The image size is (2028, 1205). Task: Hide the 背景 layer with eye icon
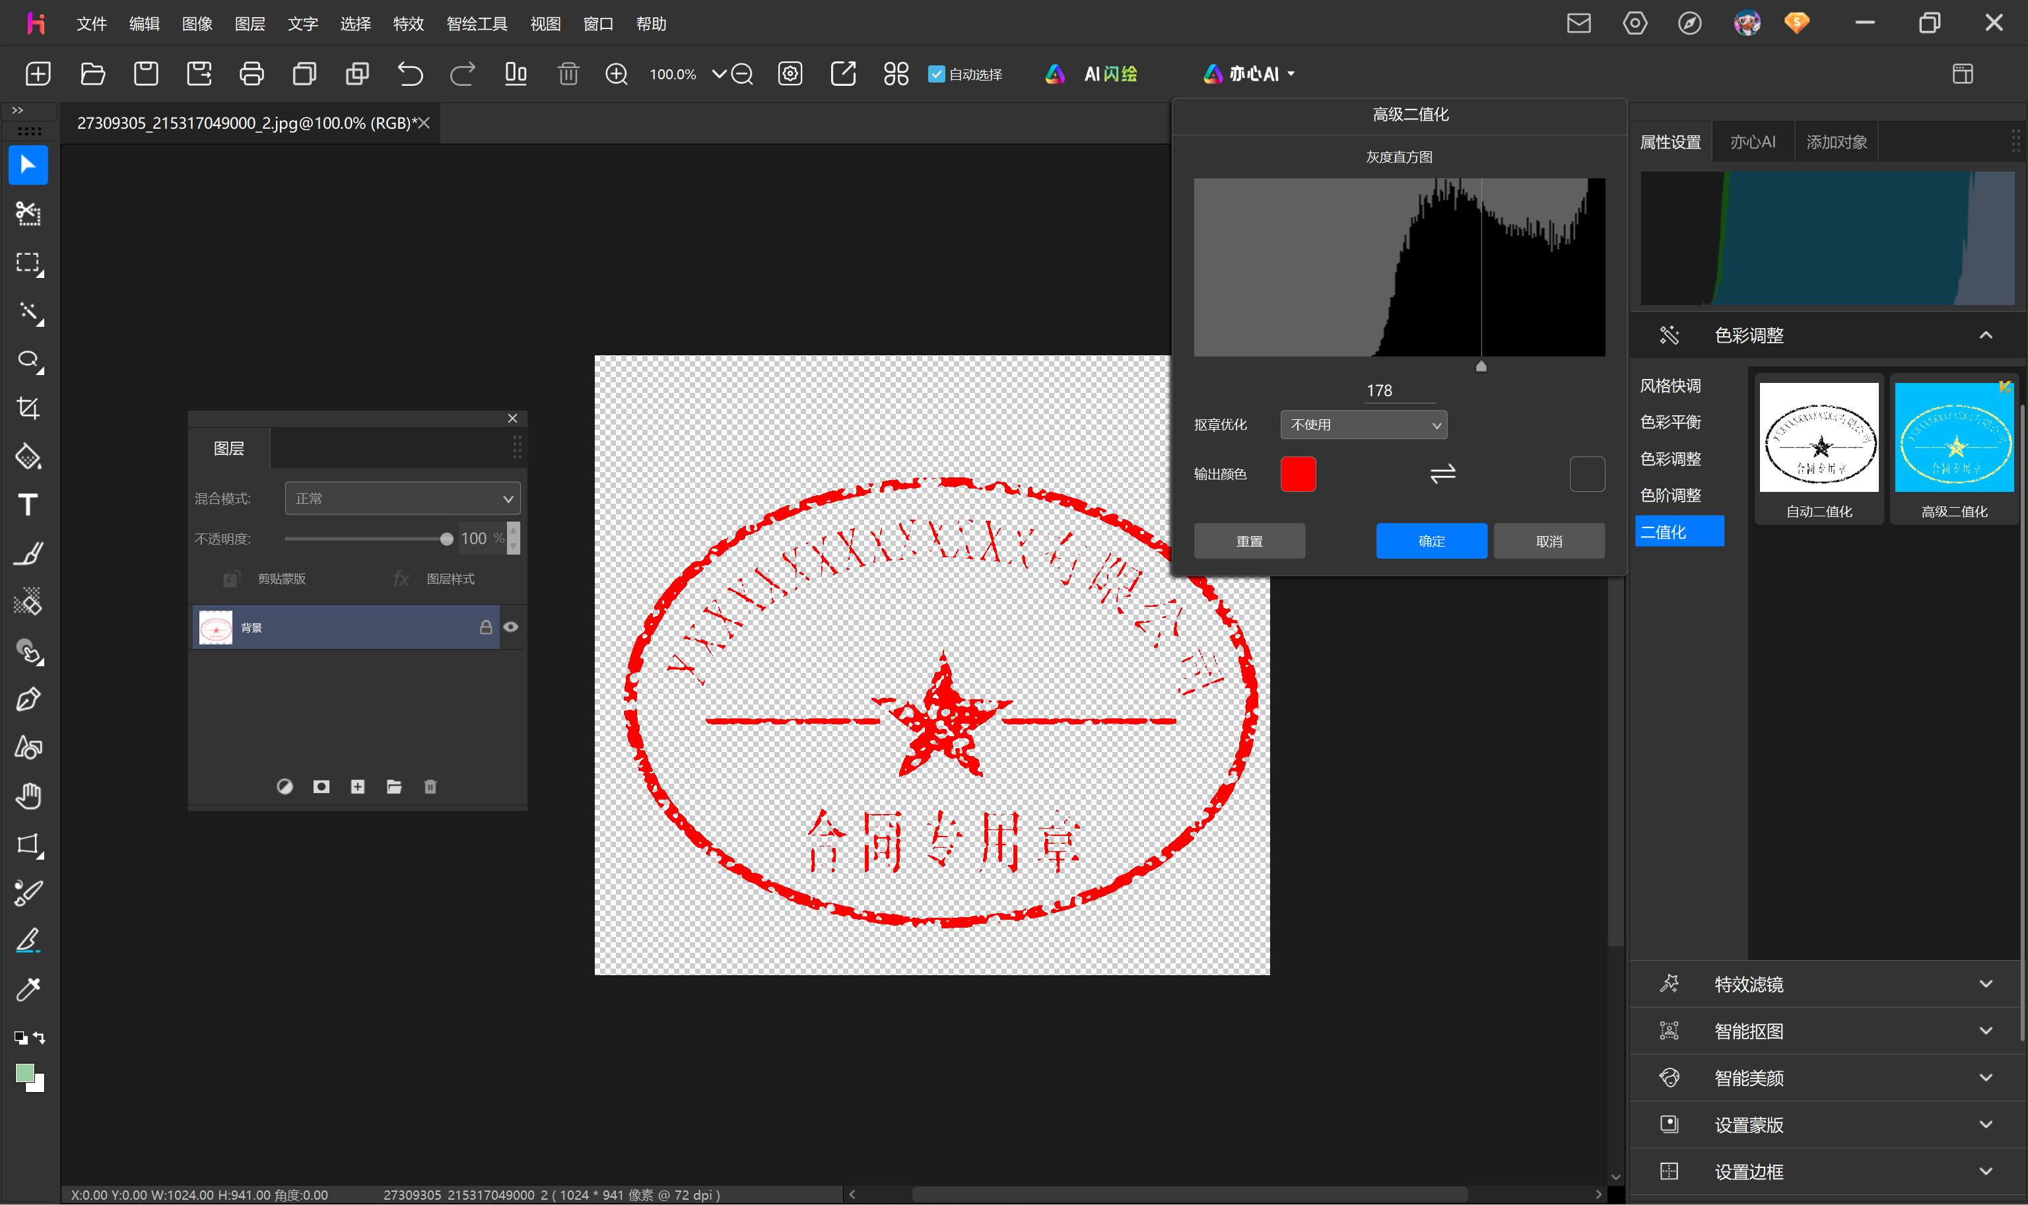click(x=511, y=627)
